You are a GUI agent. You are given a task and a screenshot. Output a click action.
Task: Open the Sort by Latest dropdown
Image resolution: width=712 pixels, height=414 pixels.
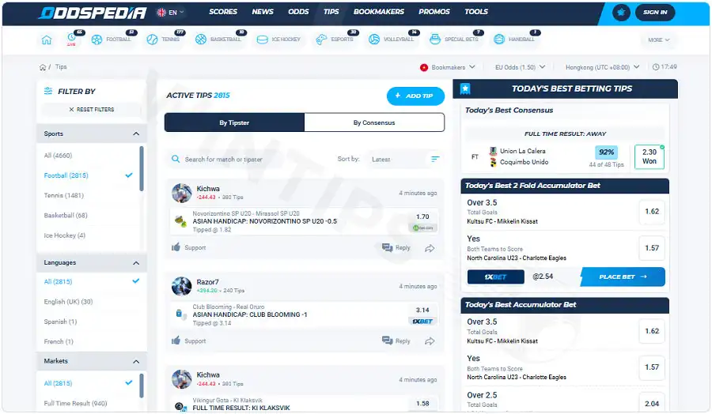[403, 159]
